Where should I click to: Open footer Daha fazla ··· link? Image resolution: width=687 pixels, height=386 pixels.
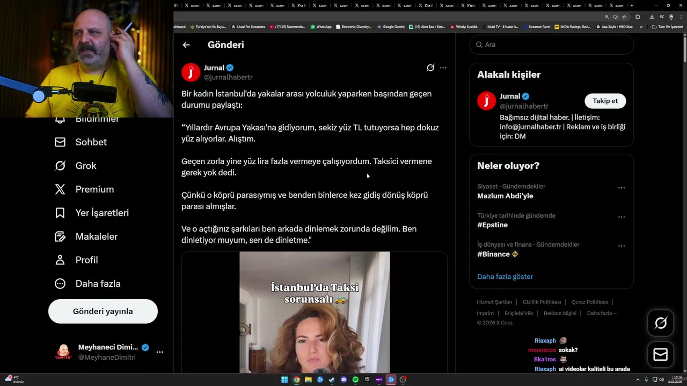coord(602,313)
